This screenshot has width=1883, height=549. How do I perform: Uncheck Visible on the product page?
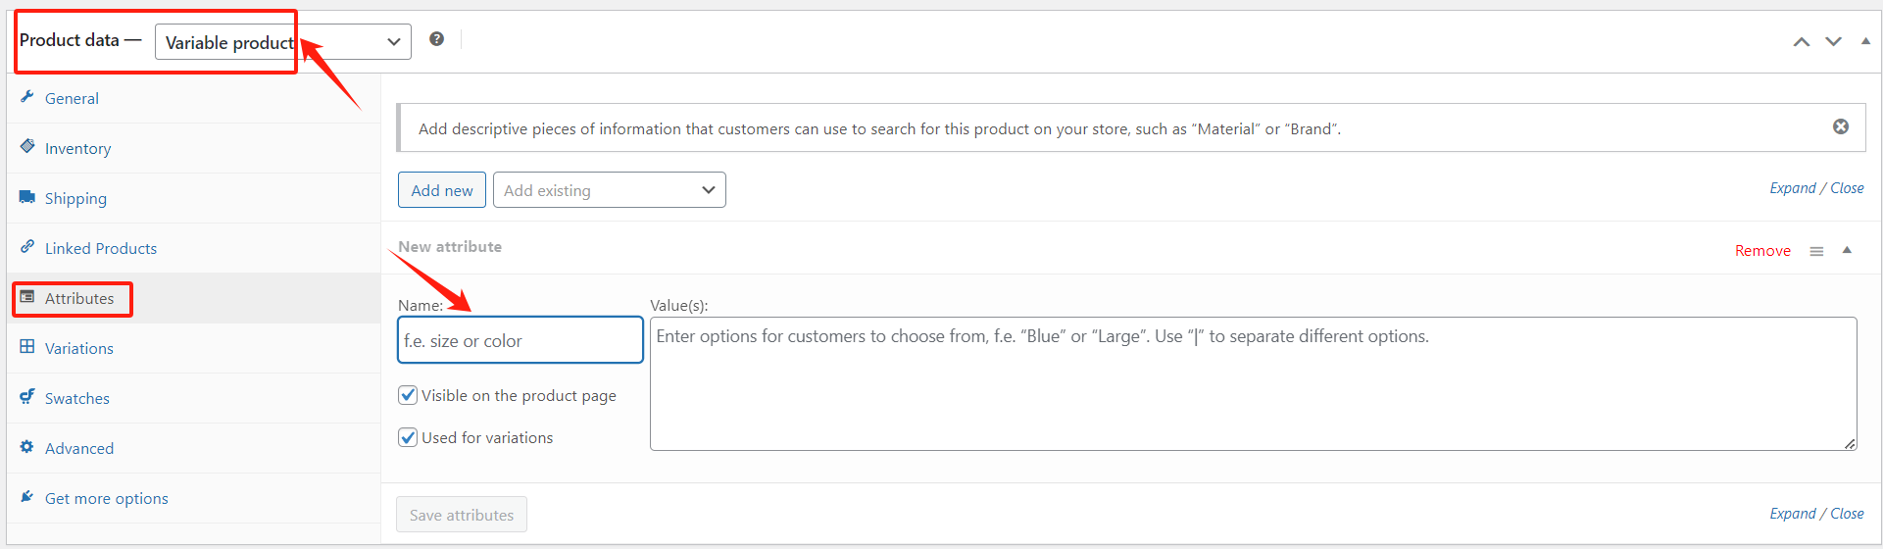click(x=408, y=395)
